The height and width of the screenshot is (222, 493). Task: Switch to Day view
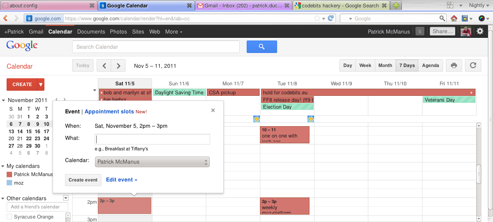click(x=348, y=65)
